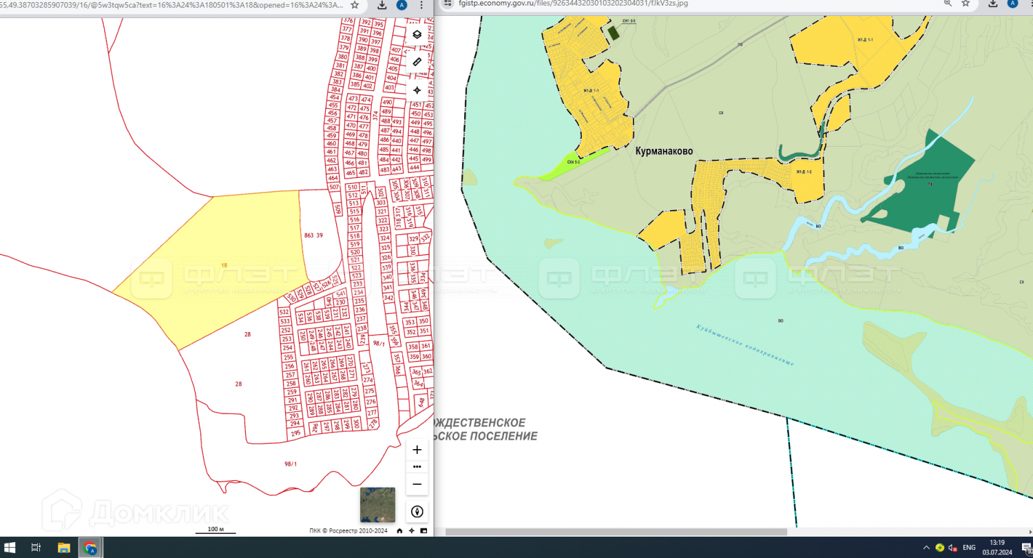This screenshot has width=1033, height=558.
Task: Show hidden system tray icons
Action: (x=926, y=548)
